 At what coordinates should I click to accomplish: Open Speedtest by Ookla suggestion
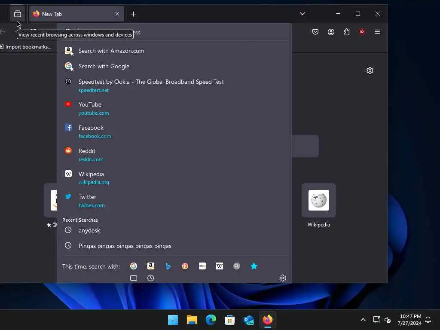pyautogui.click(x=174, y=86)
